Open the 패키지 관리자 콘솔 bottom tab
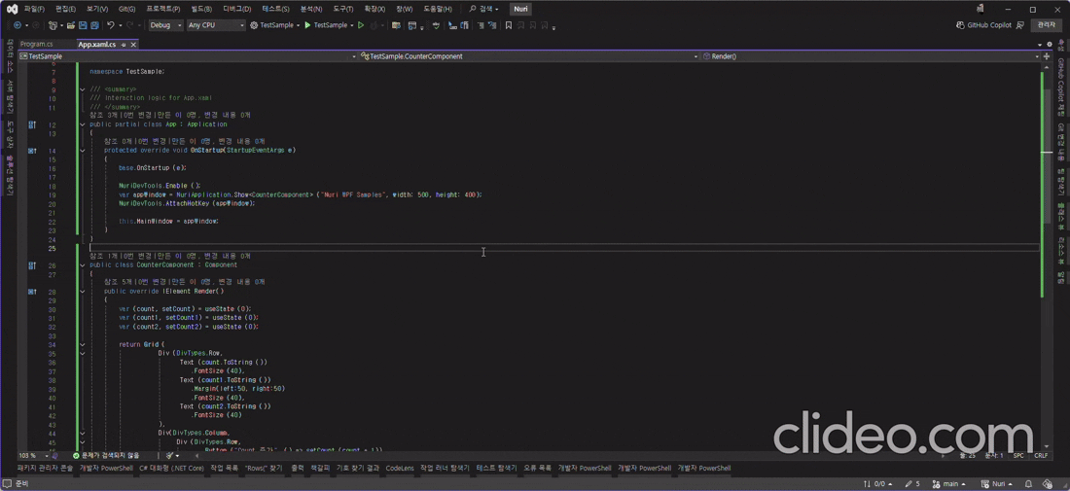Image resolution: width=1070 pixels, height=491 pixels. click(45, 469)
